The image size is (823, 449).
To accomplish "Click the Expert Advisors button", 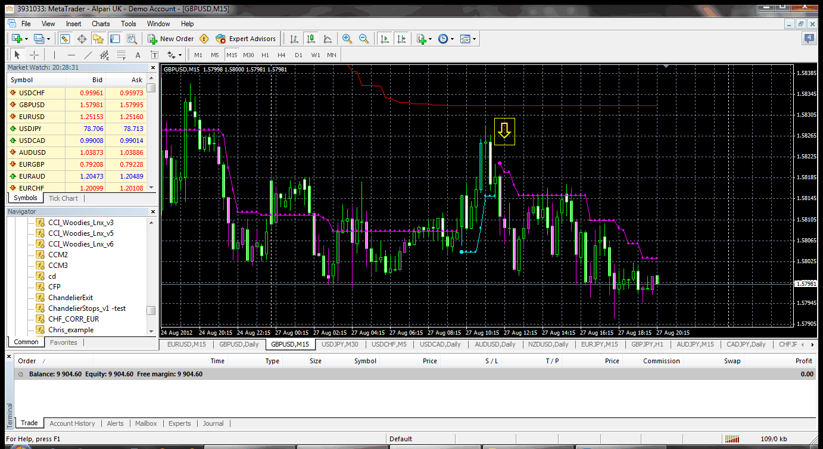I will point(246,39).
